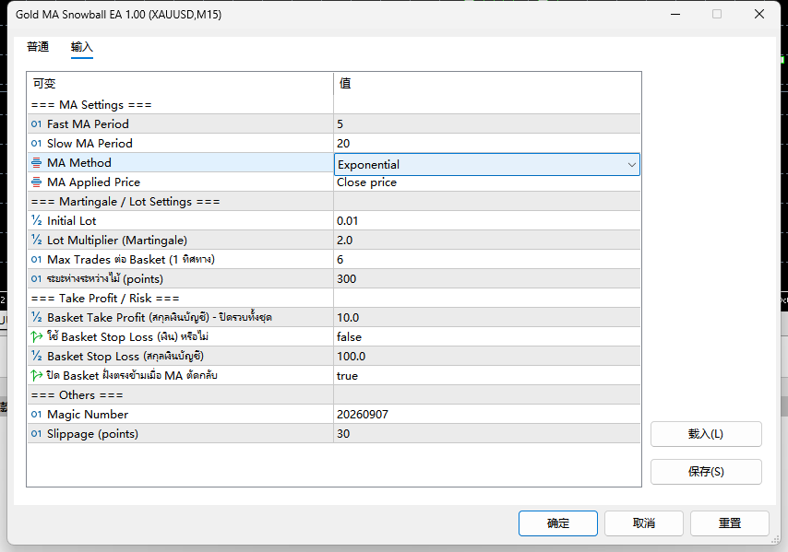Confirm with the 确定 button
Image resolution: width=788 pixels, height=552 pixels.
tap(558, 523)
